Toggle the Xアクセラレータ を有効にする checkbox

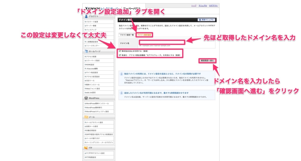(120, 55)
